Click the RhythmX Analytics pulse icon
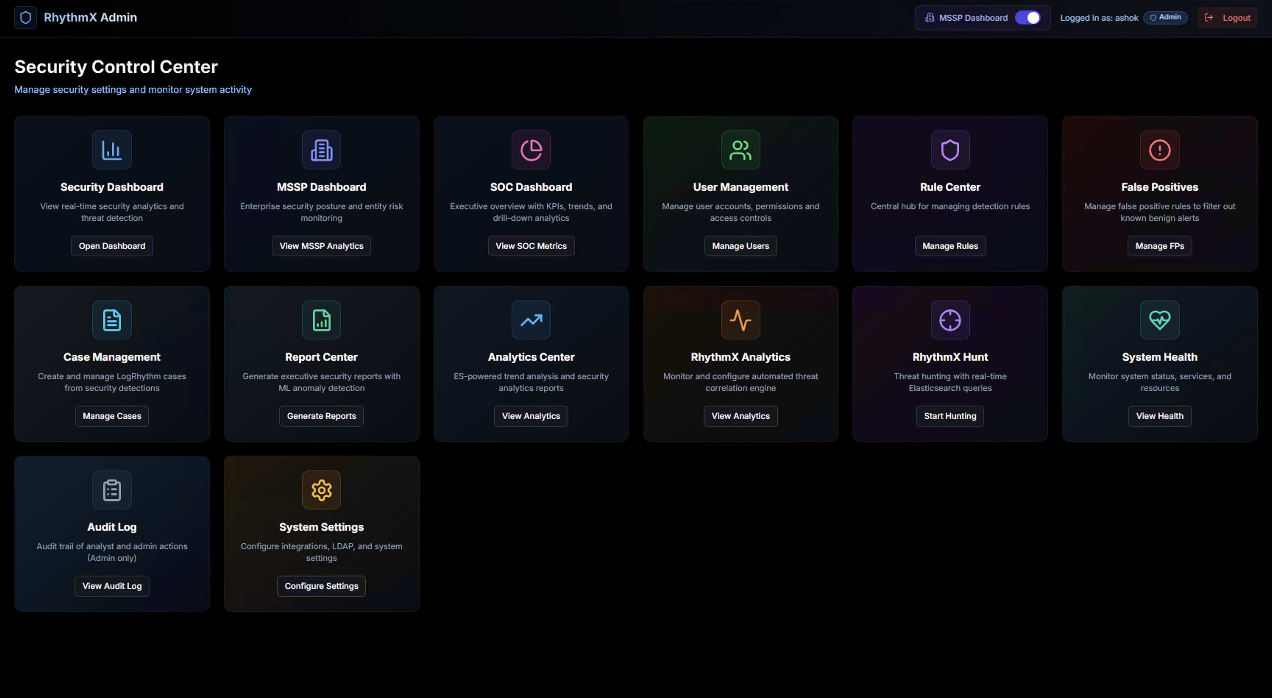The image size is (1272, 698). pos(740,320)
